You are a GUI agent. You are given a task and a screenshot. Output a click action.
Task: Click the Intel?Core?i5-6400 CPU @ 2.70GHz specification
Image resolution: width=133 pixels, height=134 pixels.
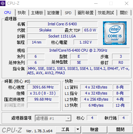(78, 50)
